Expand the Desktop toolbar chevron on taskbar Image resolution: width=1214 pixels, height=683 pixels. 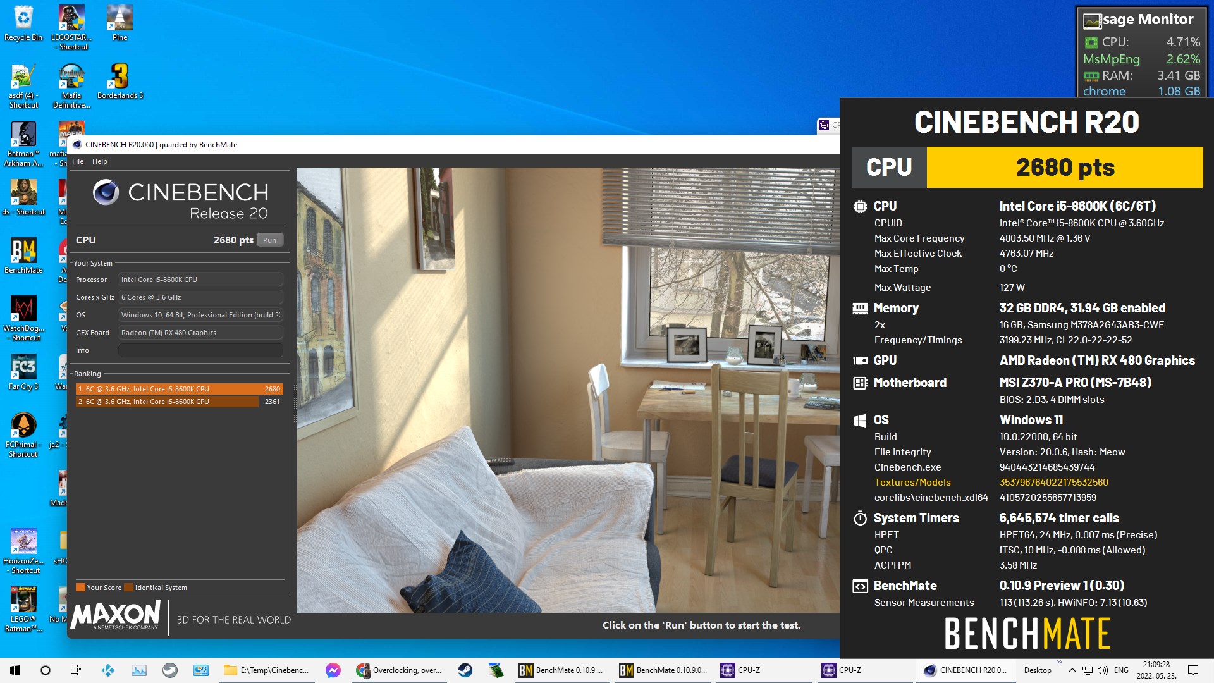coord(1059,663)
